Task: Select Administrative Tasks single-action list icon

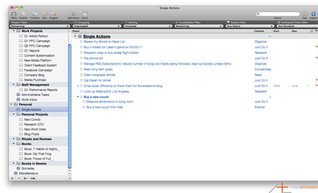Action: (18, 95)
